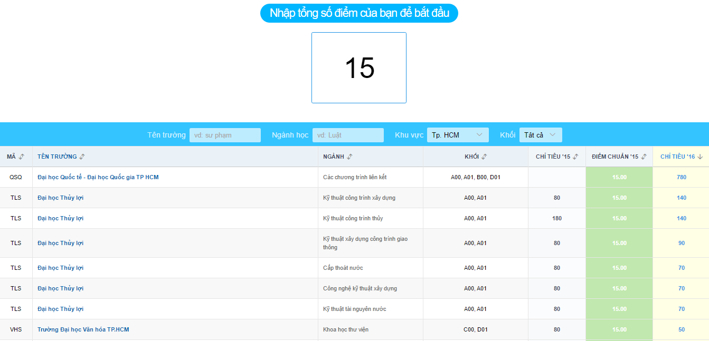Open Đại học Quốc tế - ĐHQG TP HCM link

98,177
